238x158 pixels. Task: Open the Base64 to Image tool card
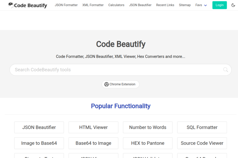[93, 143]
